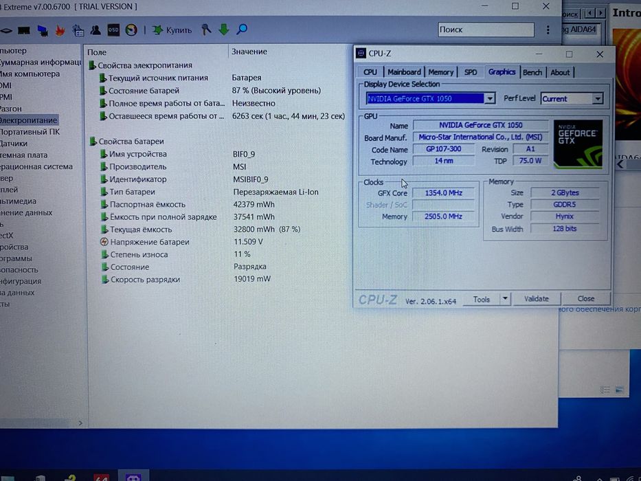Click the left navigation arrow in background window
The height and width of the screenshot is (481, 641).
(x=589, y=13)
